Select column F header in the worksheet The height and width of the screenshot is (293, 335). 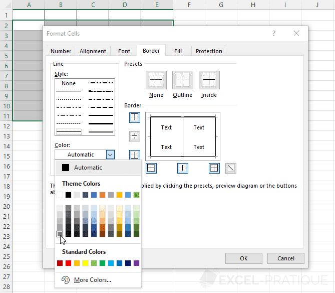click(189, 5)
